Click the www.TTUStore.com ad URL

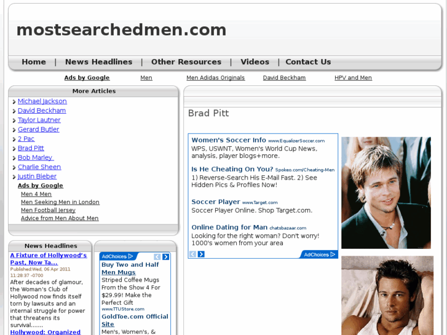pos(123,309)
